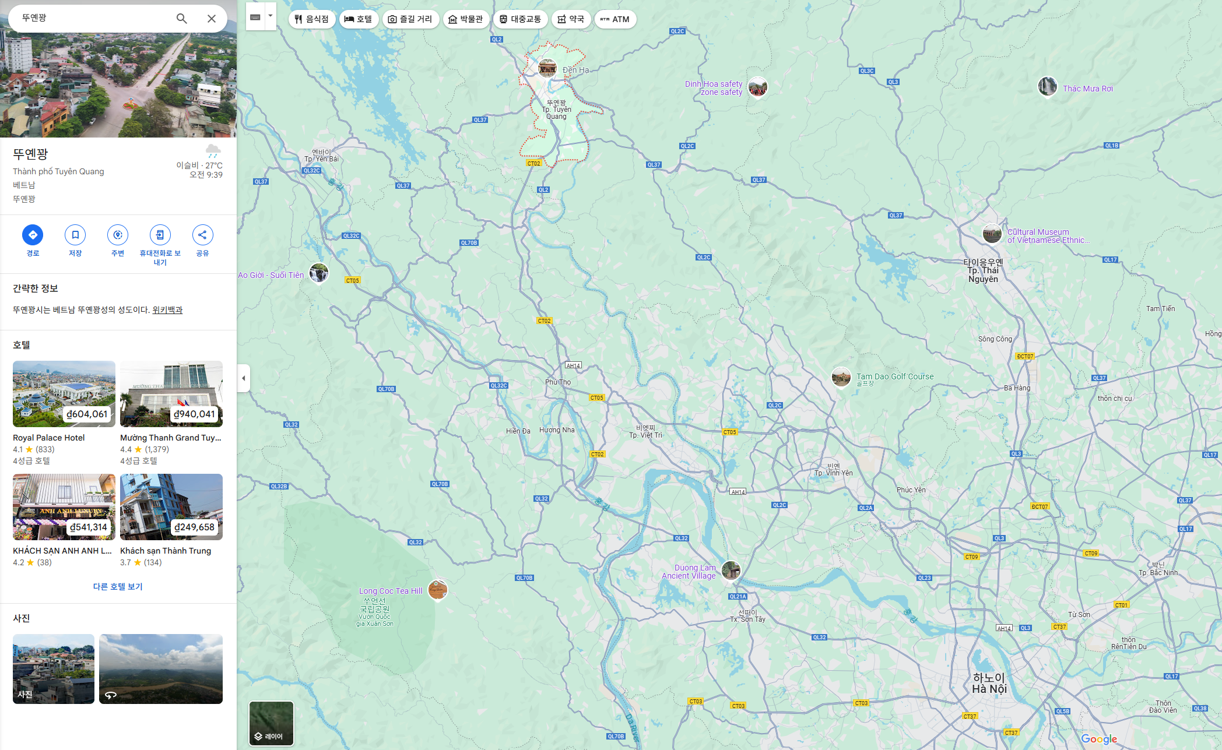Select the 음식점 restaurants filter chip
This screenshot has height=750, width=1222.
[x=312, y=19]
